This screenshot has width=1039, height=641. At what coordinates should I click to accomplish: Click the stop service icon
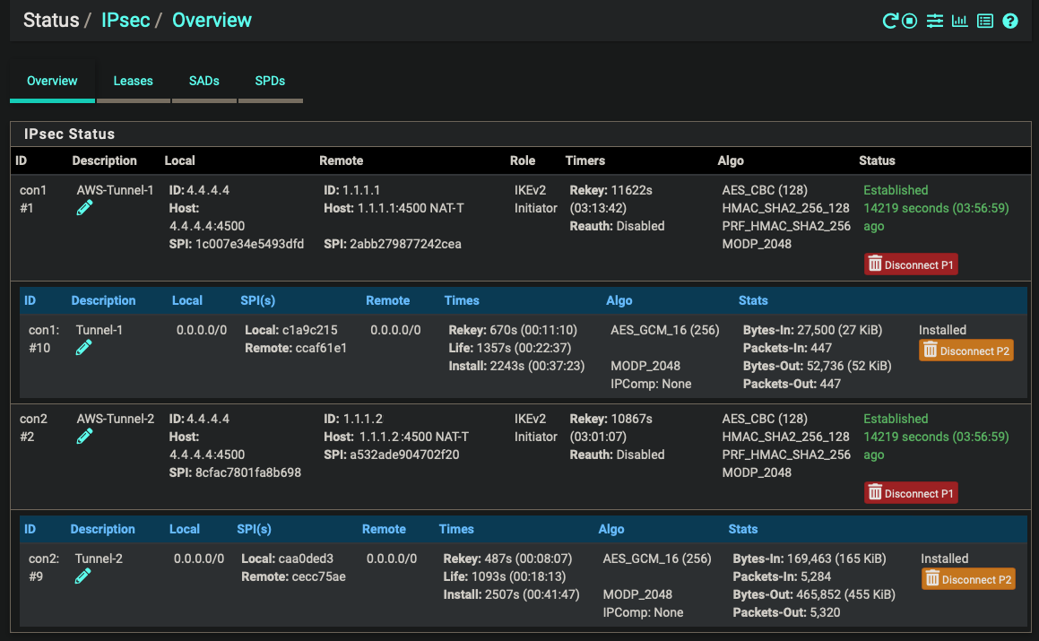tap(910, 21)
